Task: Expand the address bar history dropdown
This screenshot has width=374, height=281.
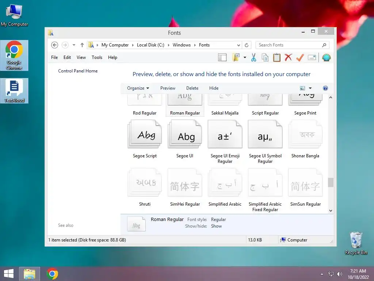Action: click(x=238, y=45)
